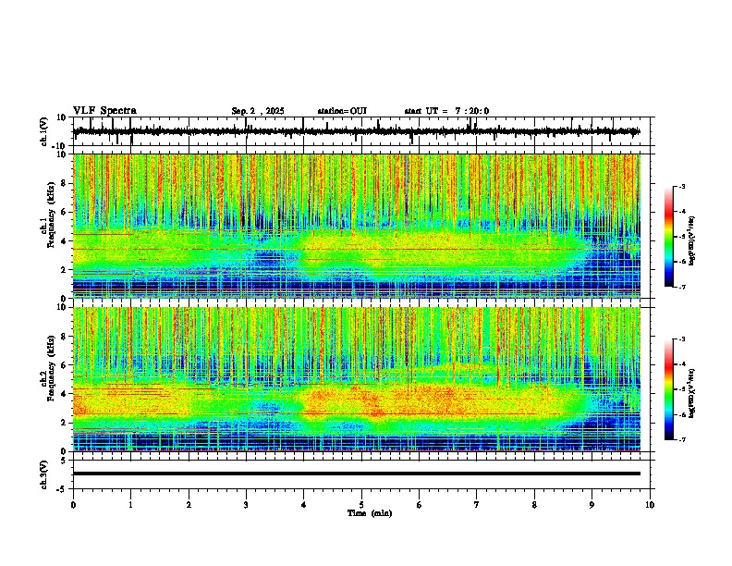Click the -3 label on ch.1 colorbar

[681, 186]
